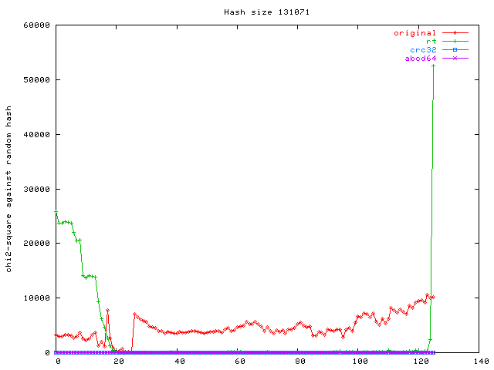Click the chart title 'Hash size 131071'
This screenshot has height=370, width=494.
[266, 12]
